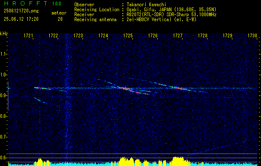Click antenna text 2el-HB9CV Vertical
Viewport: 261px width, 166px height.
[x=149, y=20]
